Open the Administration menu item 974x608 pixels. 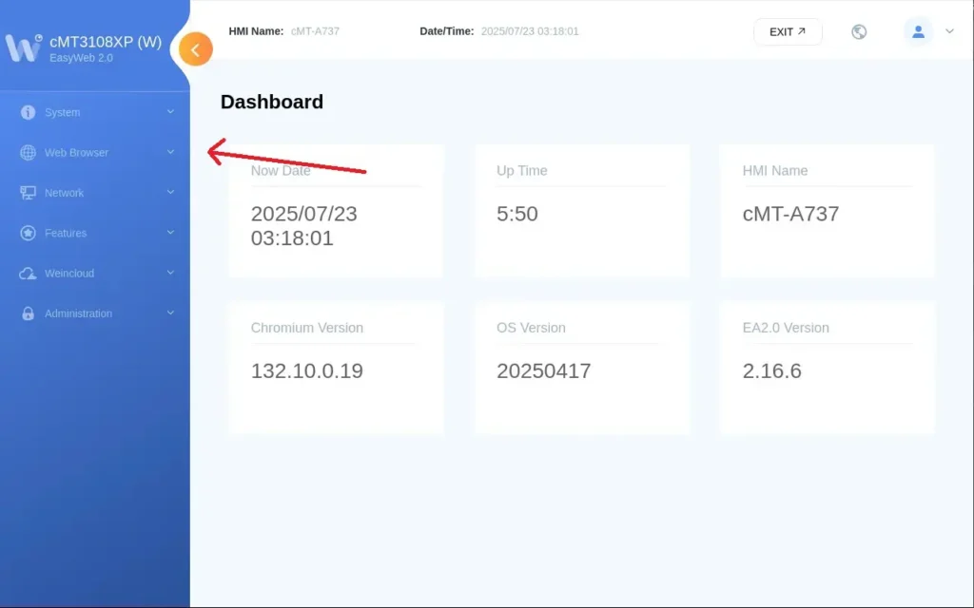tap(95, 313)
